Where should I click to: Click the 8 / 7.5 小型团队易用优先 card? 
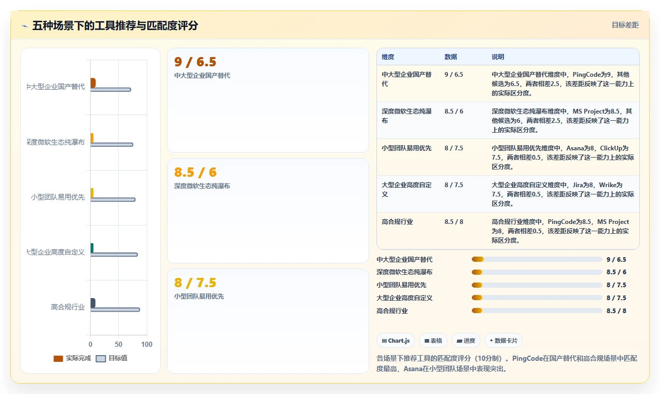point(268,321)
